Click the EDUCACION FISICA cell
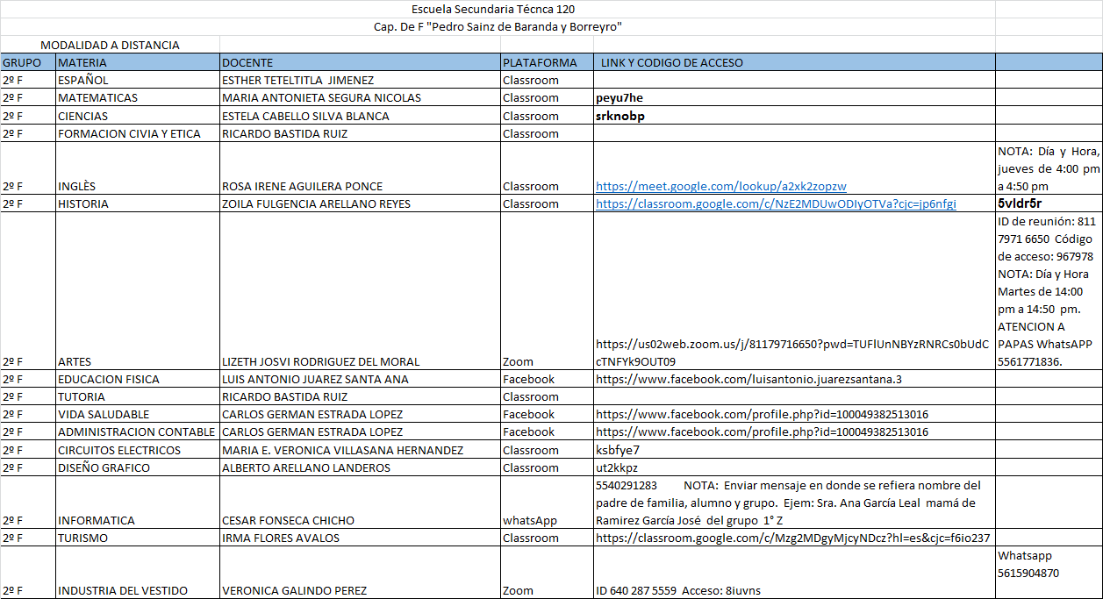Viewport: 1103px width, 599px height. tap(138, 379)
